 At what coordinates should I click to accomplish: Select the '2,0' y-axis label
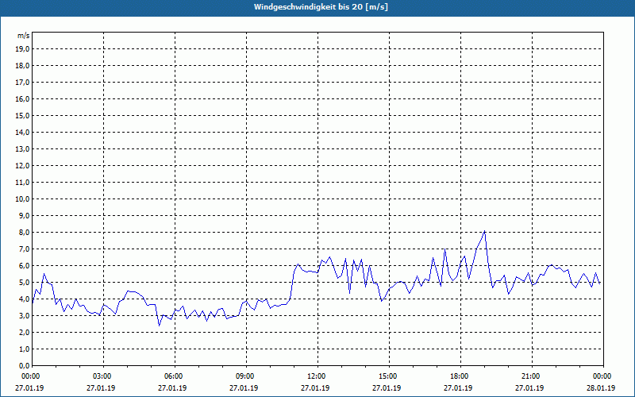pyautogui.click(x=24, y=332)
